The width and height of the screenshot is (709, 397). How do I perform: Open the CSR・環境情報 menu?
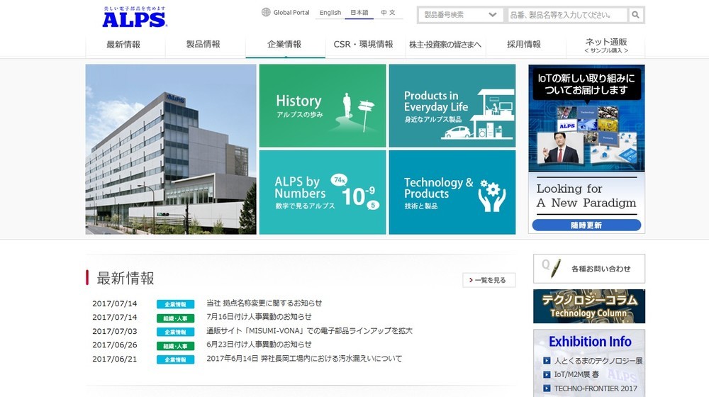pyautogui.click(x=364, y=45)
